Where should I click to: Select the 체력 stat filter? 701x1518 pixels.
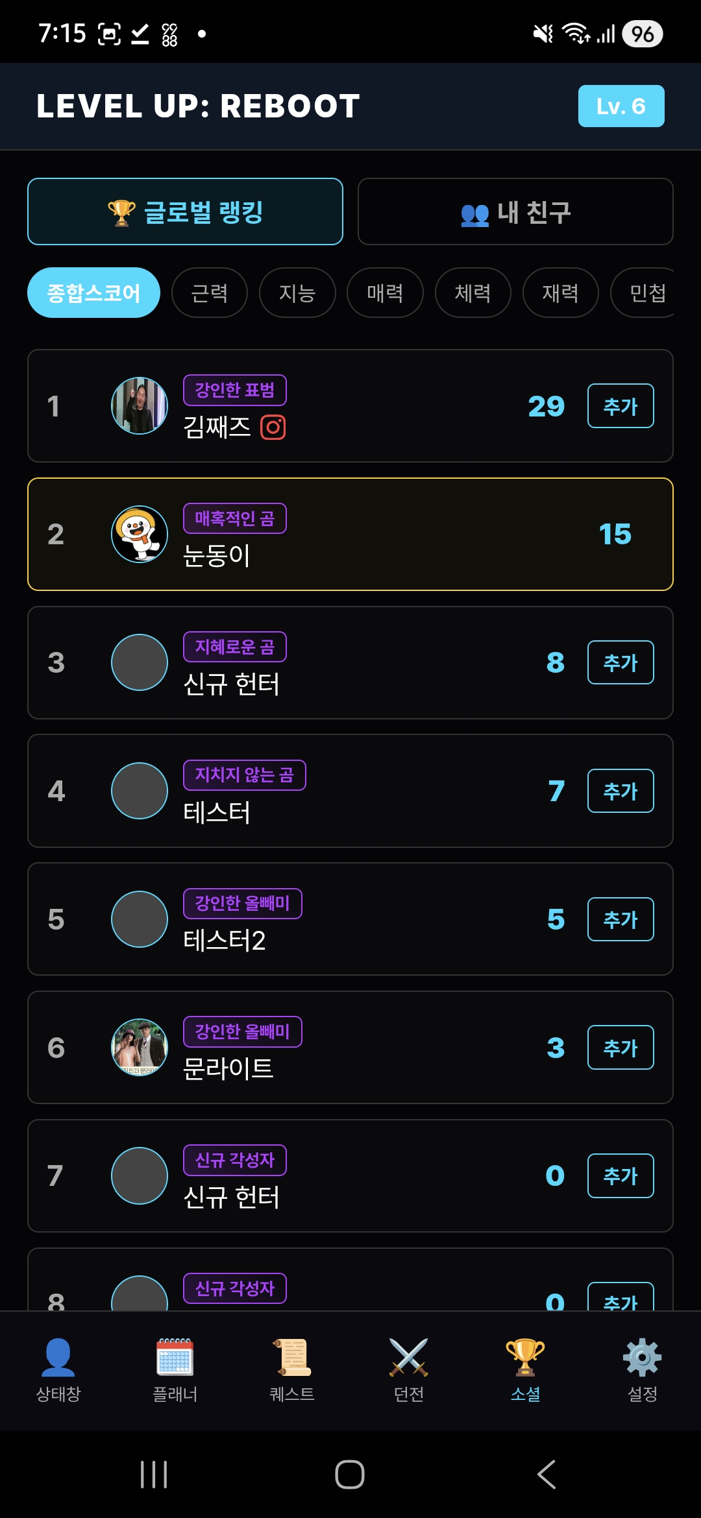pyautogui.click(x=473, y=293)
